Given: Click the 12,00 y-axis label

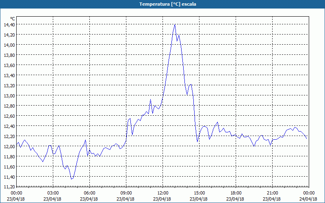Looking at the screenshot, I should tap(9, 146).
